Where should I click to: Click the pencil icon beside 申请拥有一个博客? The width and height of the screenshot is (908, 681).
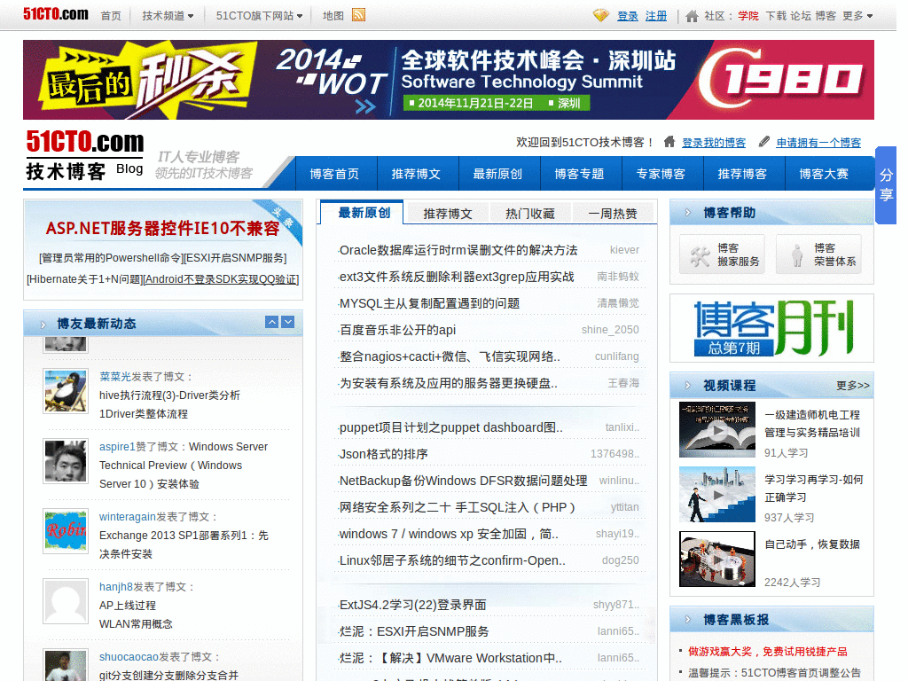tap(764, 141)
